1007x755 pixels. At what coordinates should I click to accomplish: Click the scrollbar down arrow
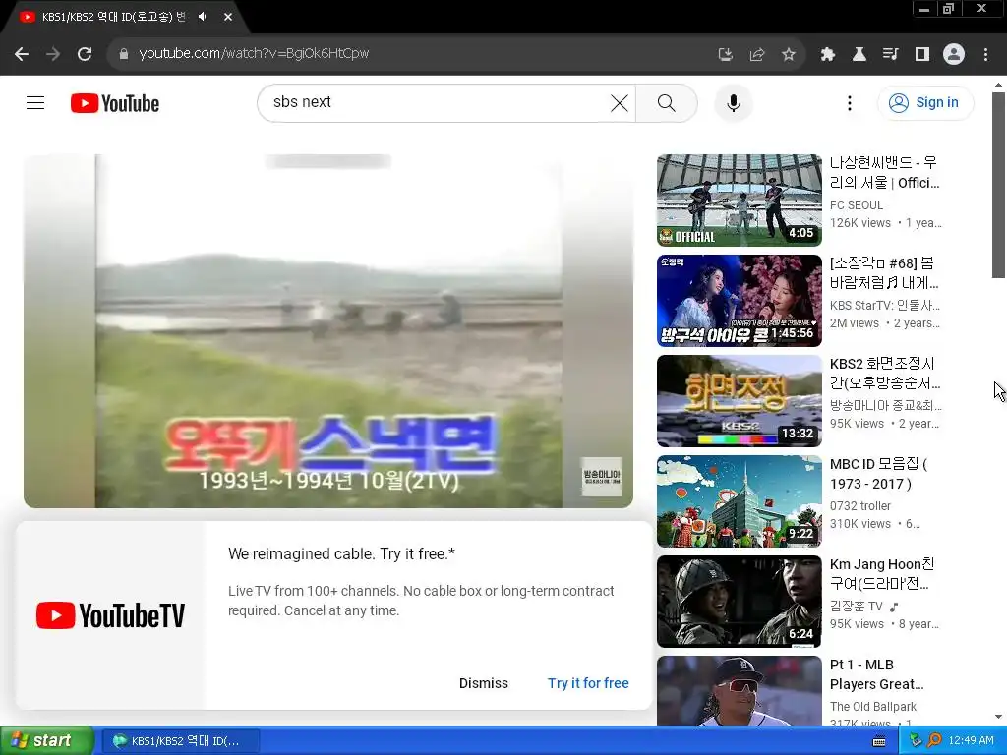(x=998, y=717)
